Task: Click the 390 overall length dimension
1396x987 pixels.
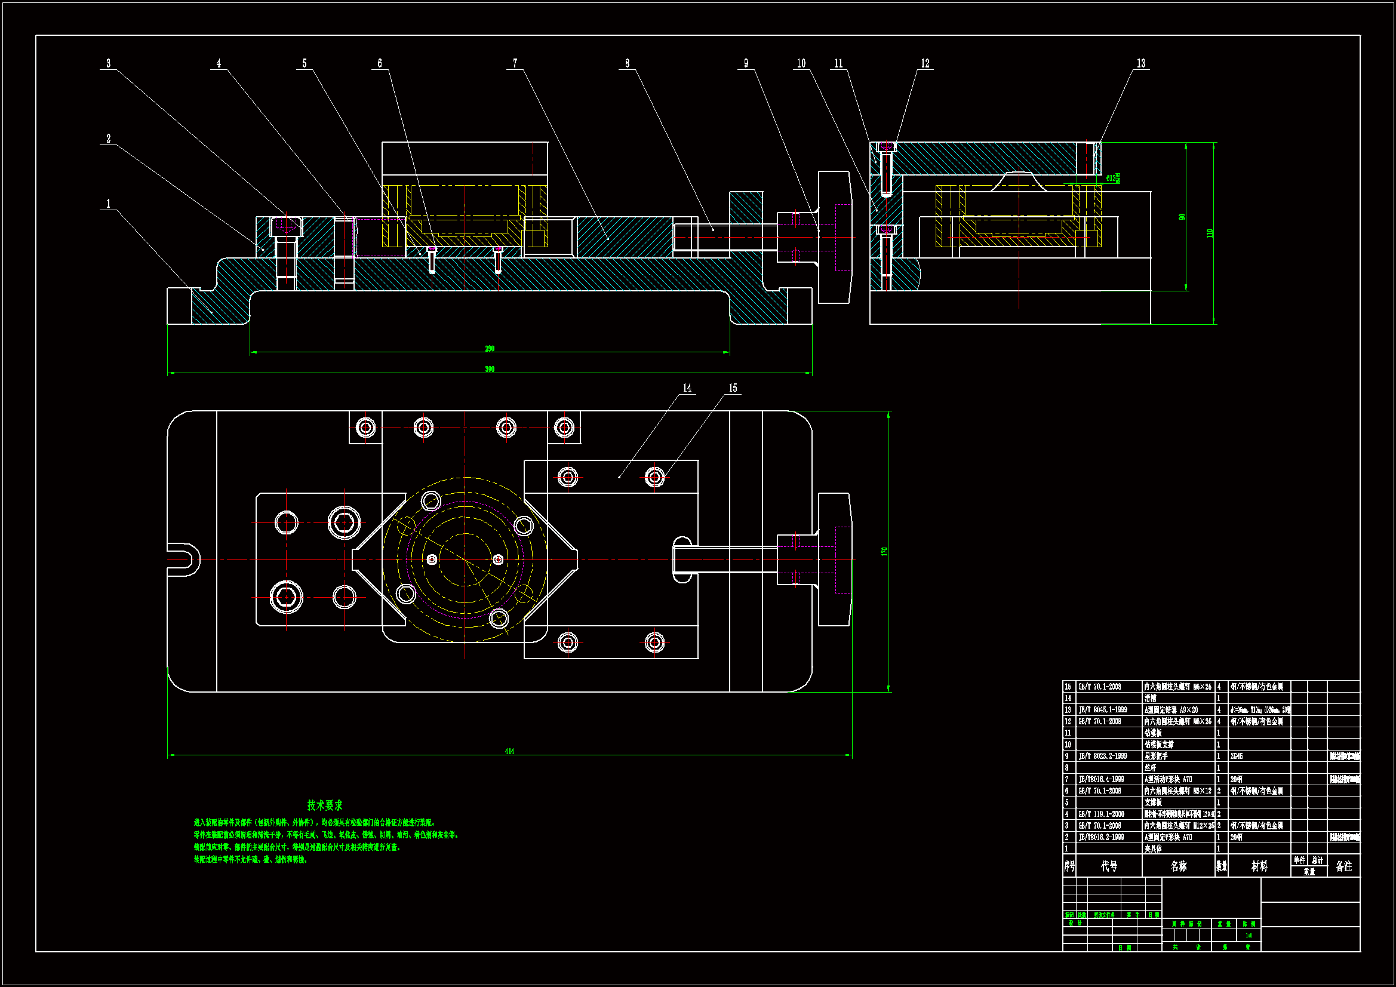Action: coord(490,369)
